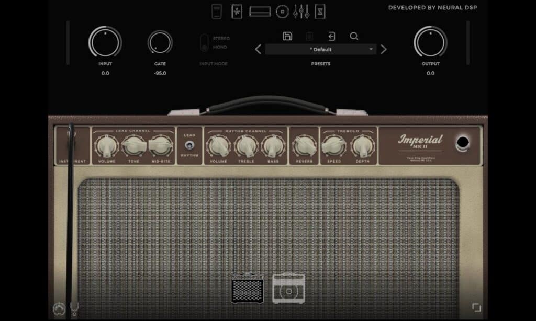536x321 pixels.
Task: Click the Output level knob
Action: click(x=430, y=42)
